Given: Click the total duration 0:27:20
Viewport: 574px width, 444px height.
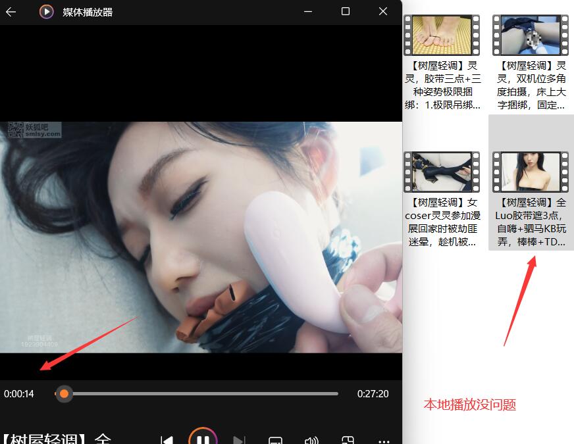Looking at the screenshot, I should (x=372, y=394).
